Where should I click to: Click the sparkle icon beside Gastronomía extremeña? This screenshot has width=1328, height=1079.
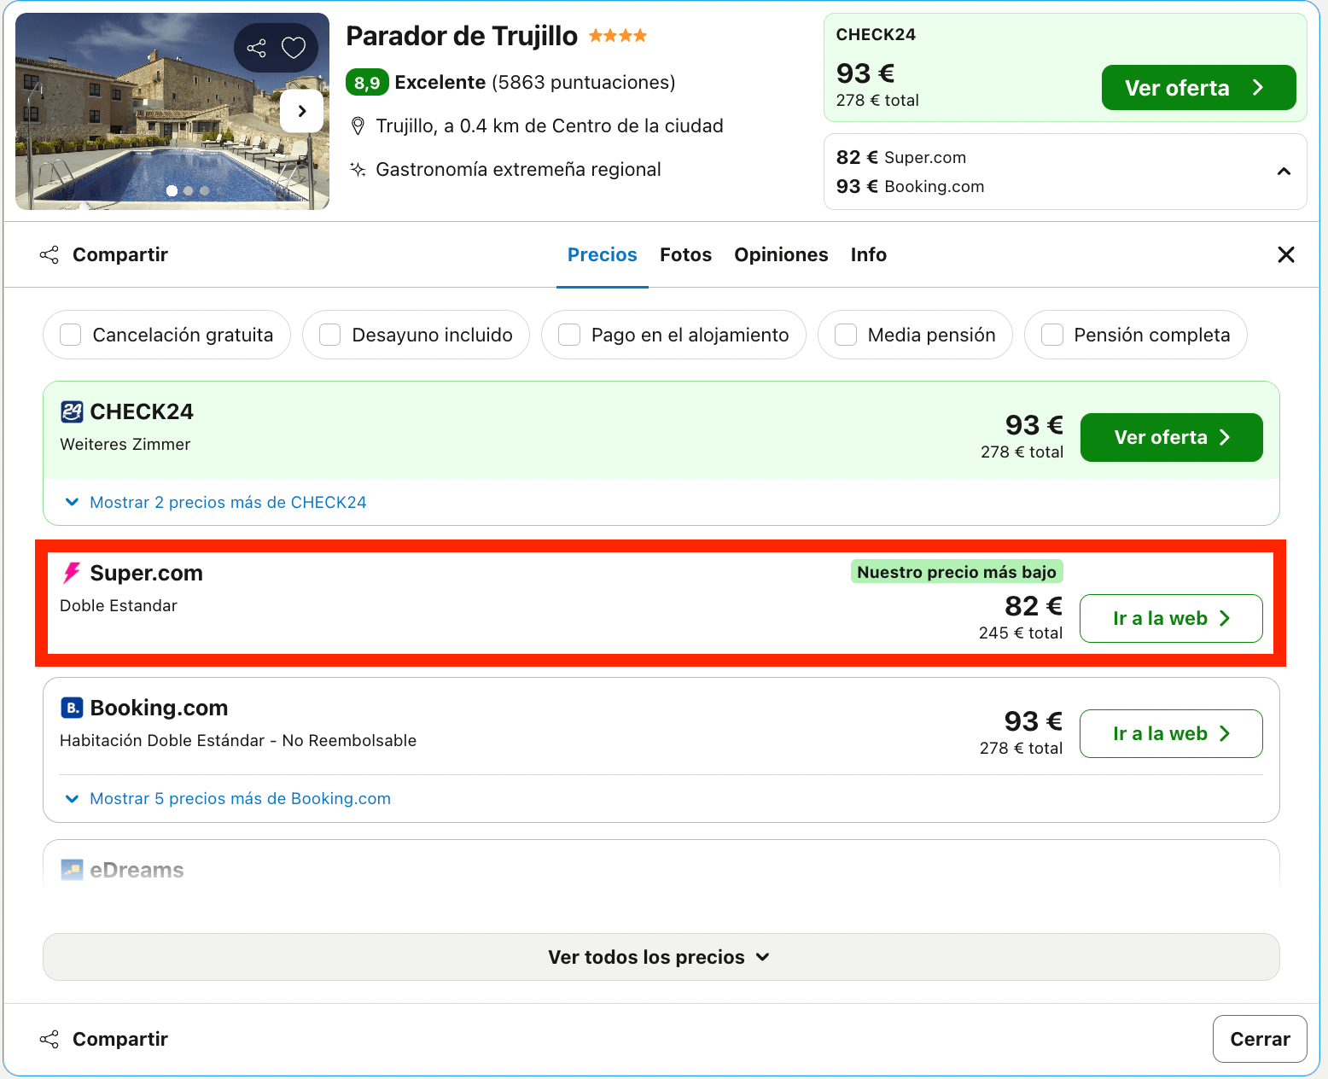pyautogui.click(x=358, y=169)
